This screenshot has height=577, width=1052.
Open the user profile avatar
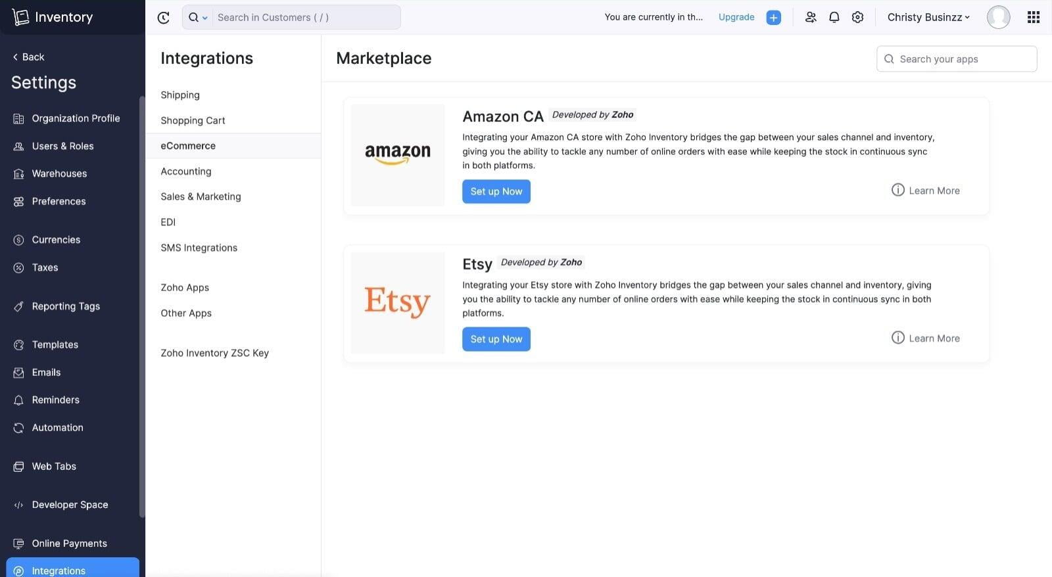998,17
